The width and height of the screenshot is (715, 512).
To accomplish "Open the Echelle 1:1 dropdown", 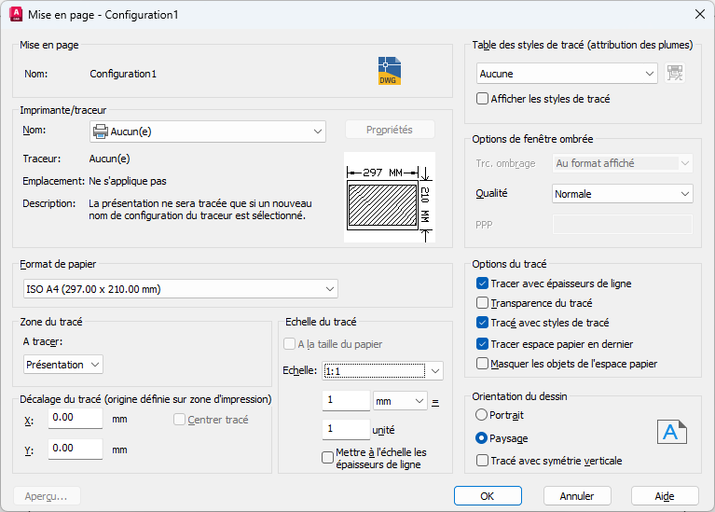I will (x=381, y=371).
